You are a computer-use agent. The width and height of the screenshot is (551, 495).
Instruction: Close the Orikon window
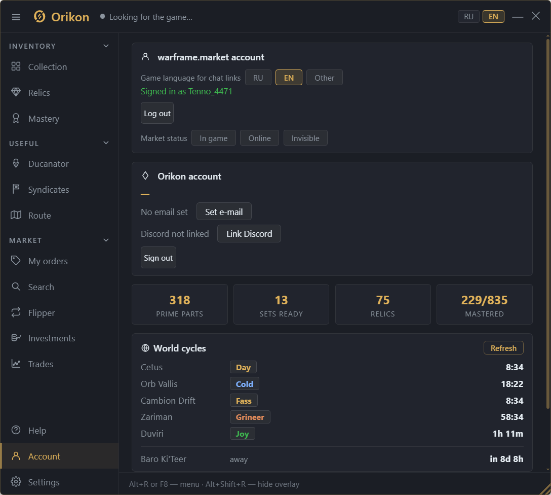[x=535, y=16]
